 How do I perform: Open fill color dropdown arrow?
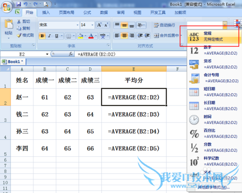pyautogui.click(x=86, y=36)
